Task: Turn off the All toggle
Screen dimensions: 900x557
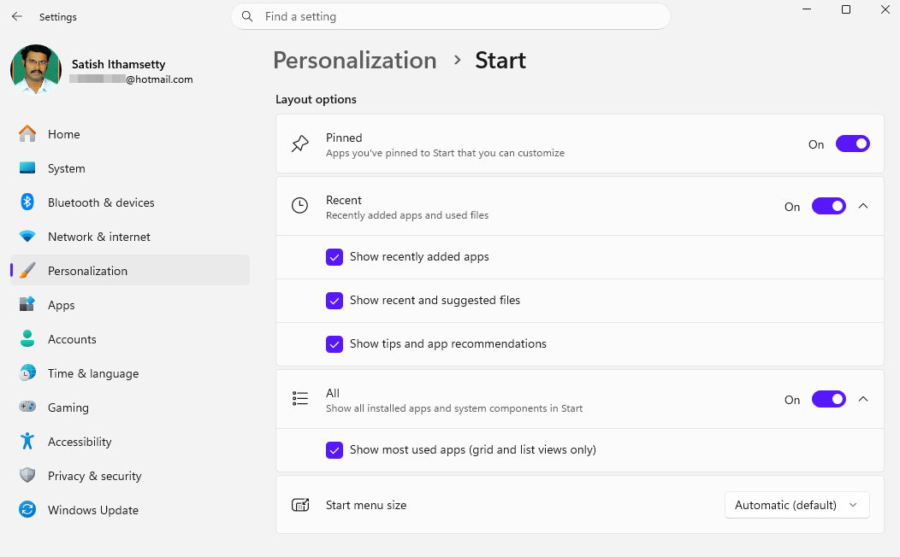Action: click(828, 399)
